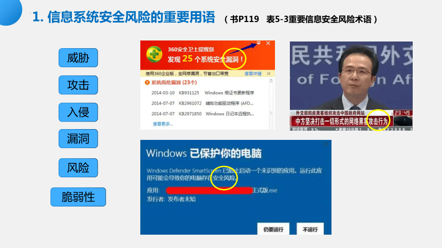The image size is (442, 248).
Task: Select the 入侵 term button
Action: pyautogui.click(x=78, y=112)
